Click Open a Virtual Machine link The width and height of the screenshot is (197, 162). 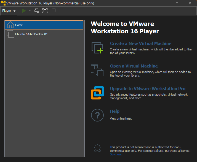click(x=134, y=66)
